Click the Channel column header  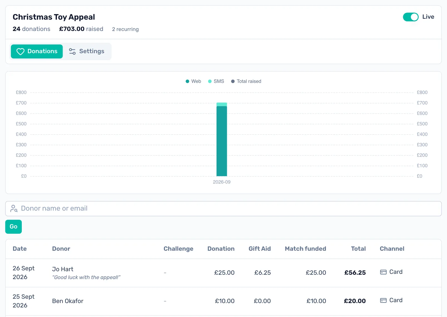pyautogui.click(x=392, y=249)
